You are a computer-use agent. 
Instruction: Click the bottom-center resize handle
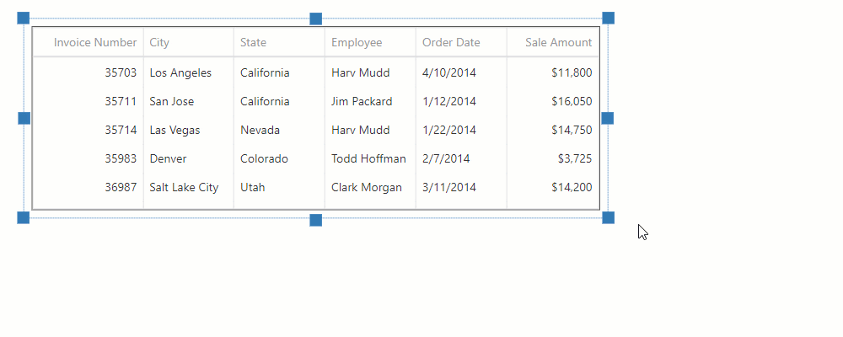(316, 220)
